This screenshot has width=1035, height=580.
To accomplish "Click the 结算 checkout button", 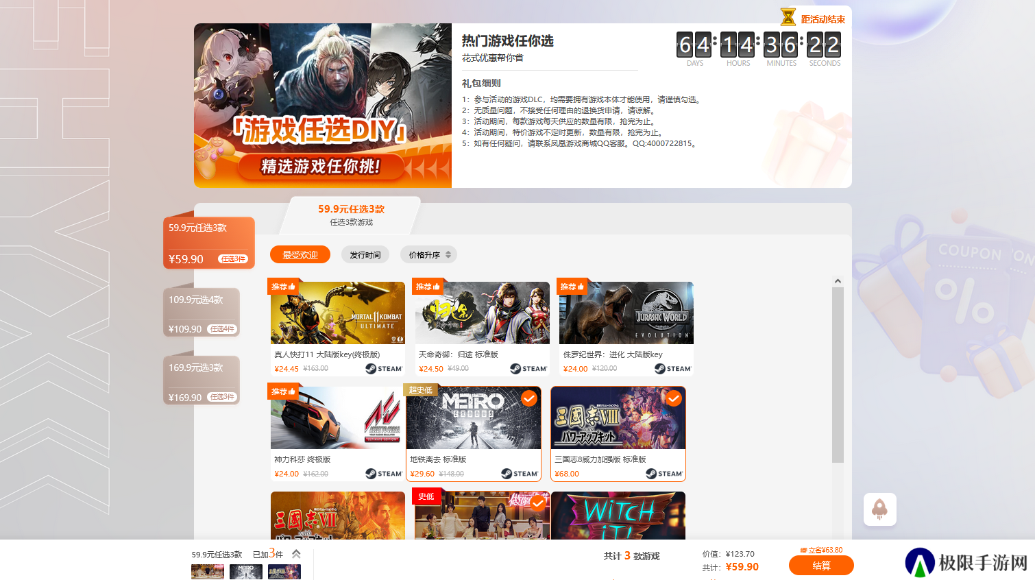I will pos(821,566).
